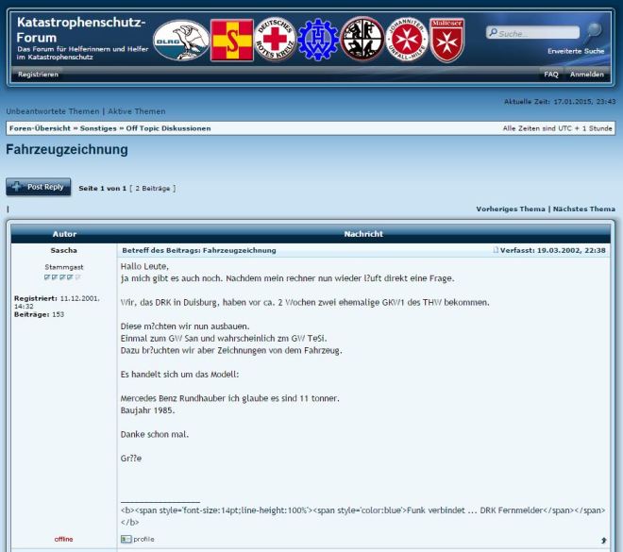
Task: Go to Anmelden login
Action: (x=587, y=75)
